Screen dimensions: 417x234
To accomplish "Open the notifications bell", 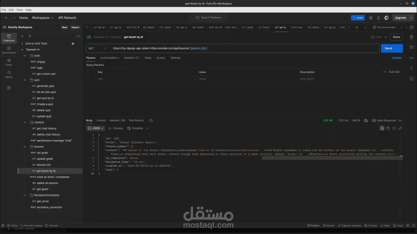I will (379, 18).
